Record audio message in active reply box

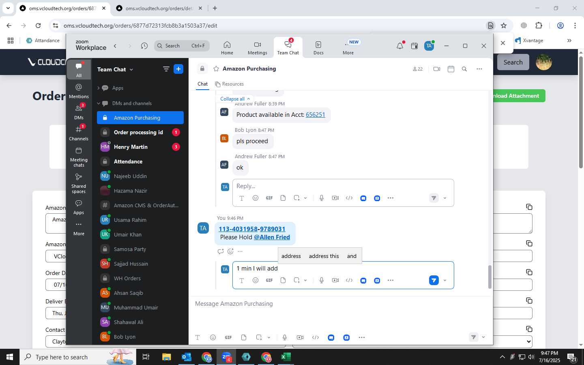[322, 280]
